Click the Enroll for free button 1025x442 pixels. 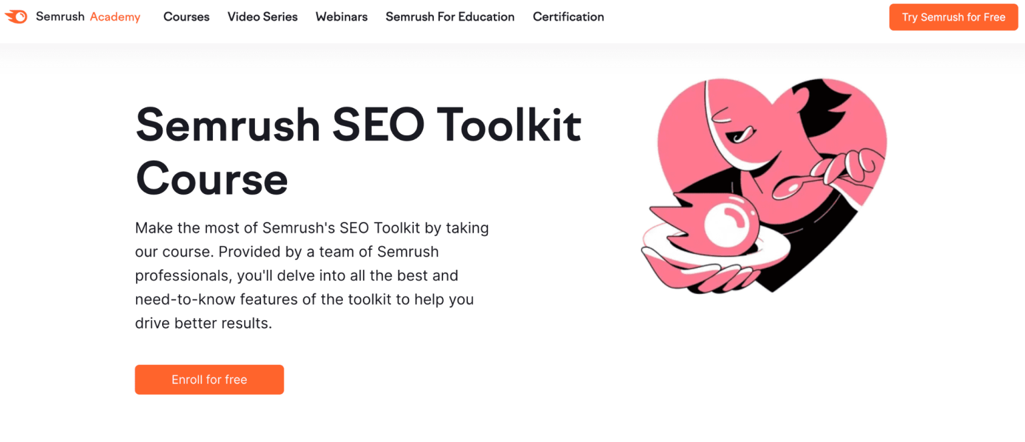point(209,379)
